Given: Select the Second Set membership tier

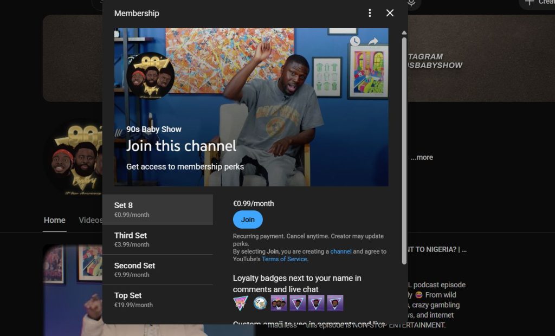Looking at the screenshot, I should 158,270.
